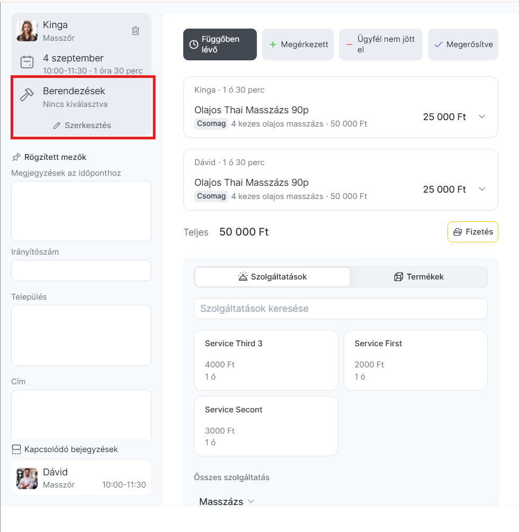Image resolution: width=519 pixels, height=532 pixels.
Task: Expand Dávid's Olajos Thai Masszázs chevron
Action: [481, 189]
